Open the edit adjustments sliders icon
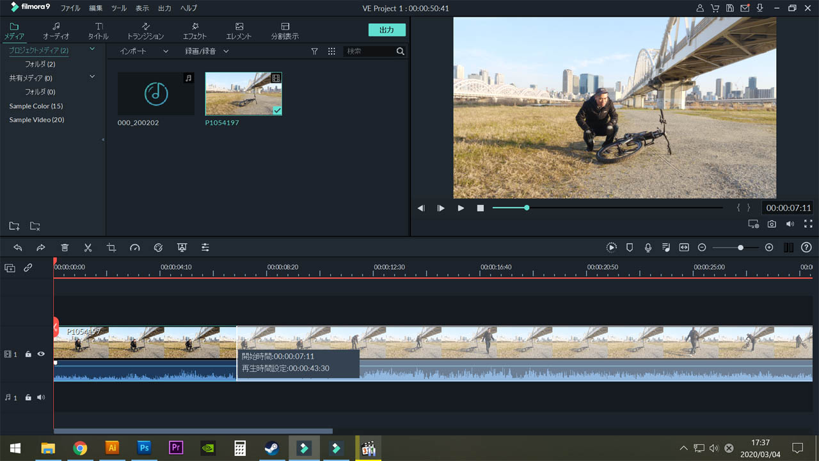Viewport: 819px width, 461px height. [205, 247]
